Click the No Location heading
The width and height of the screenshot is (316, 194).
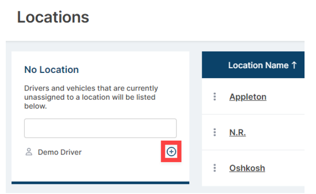click(51, 70)
